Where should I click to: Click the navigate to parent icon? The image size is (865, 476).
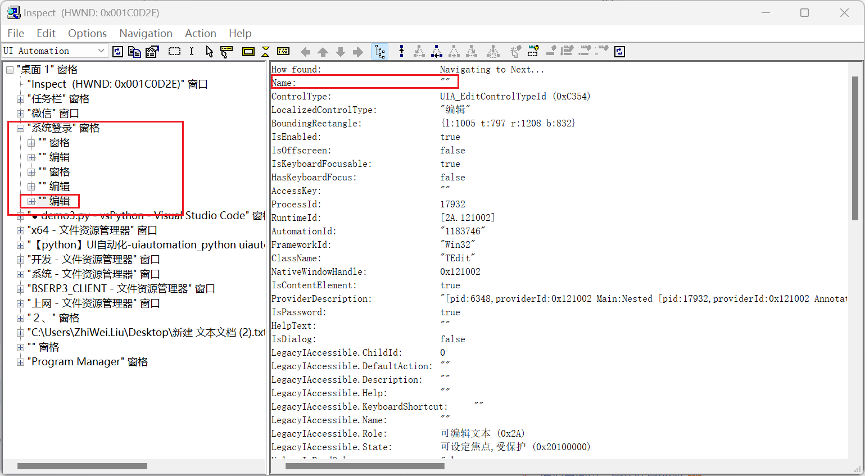[x=401, y=51]
